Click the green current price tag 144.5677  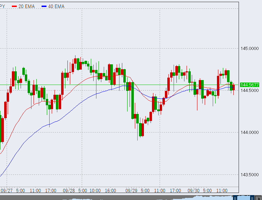[x=249, y=85]
